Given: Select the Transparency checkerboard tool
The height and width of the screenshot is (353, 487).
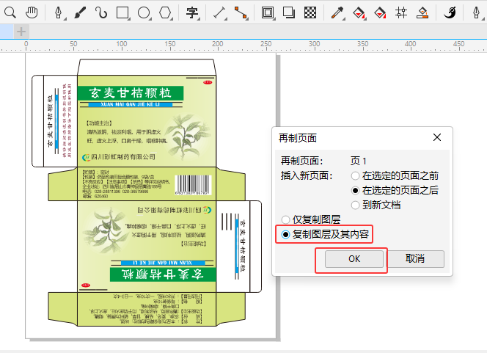Looking at the screenshot, I should [310, 12].
